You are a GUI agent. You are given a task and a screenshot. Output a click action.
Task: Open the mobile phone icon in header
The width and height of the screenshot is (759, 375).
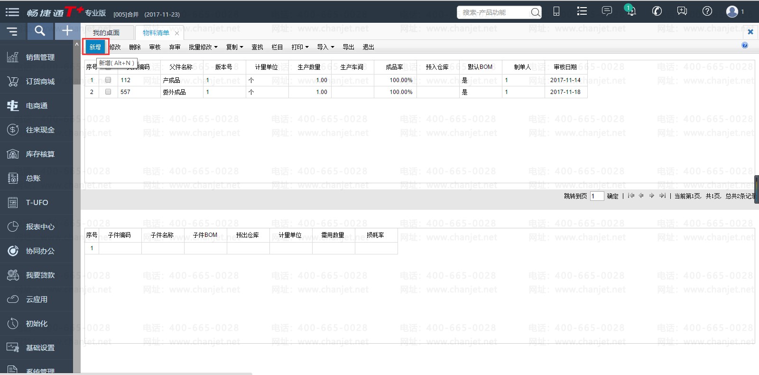[x=556, y=11]
